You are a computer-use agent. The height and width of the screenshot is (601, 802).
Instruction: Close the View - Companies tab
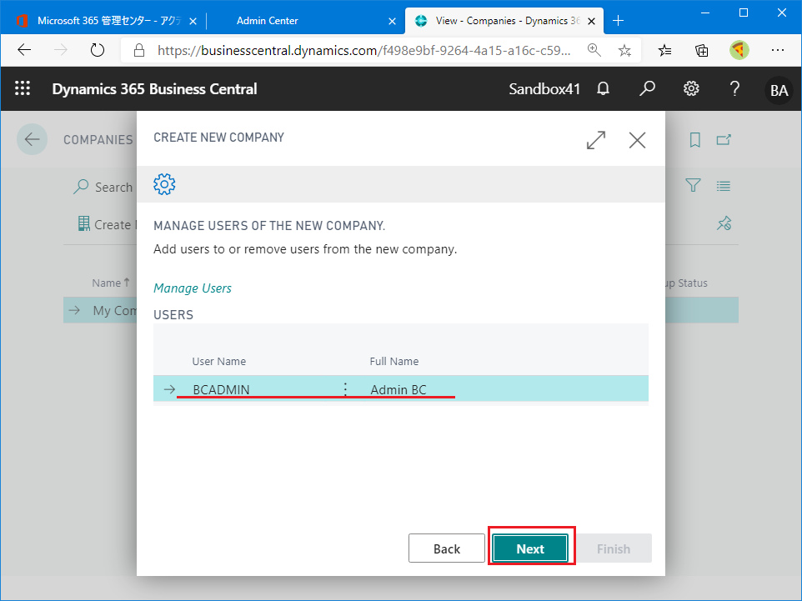pos(591,21)
